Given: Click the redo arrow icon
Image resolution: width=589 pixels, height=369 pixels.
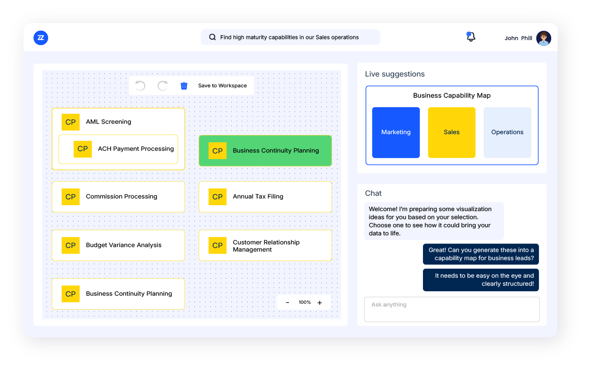Looking at the screenshot, I should pos(162,85).
